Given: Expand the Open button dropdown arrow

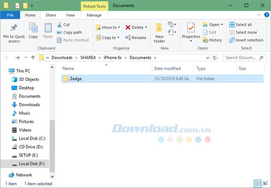Looking at the screenshot, I should (x=222, y=25).
